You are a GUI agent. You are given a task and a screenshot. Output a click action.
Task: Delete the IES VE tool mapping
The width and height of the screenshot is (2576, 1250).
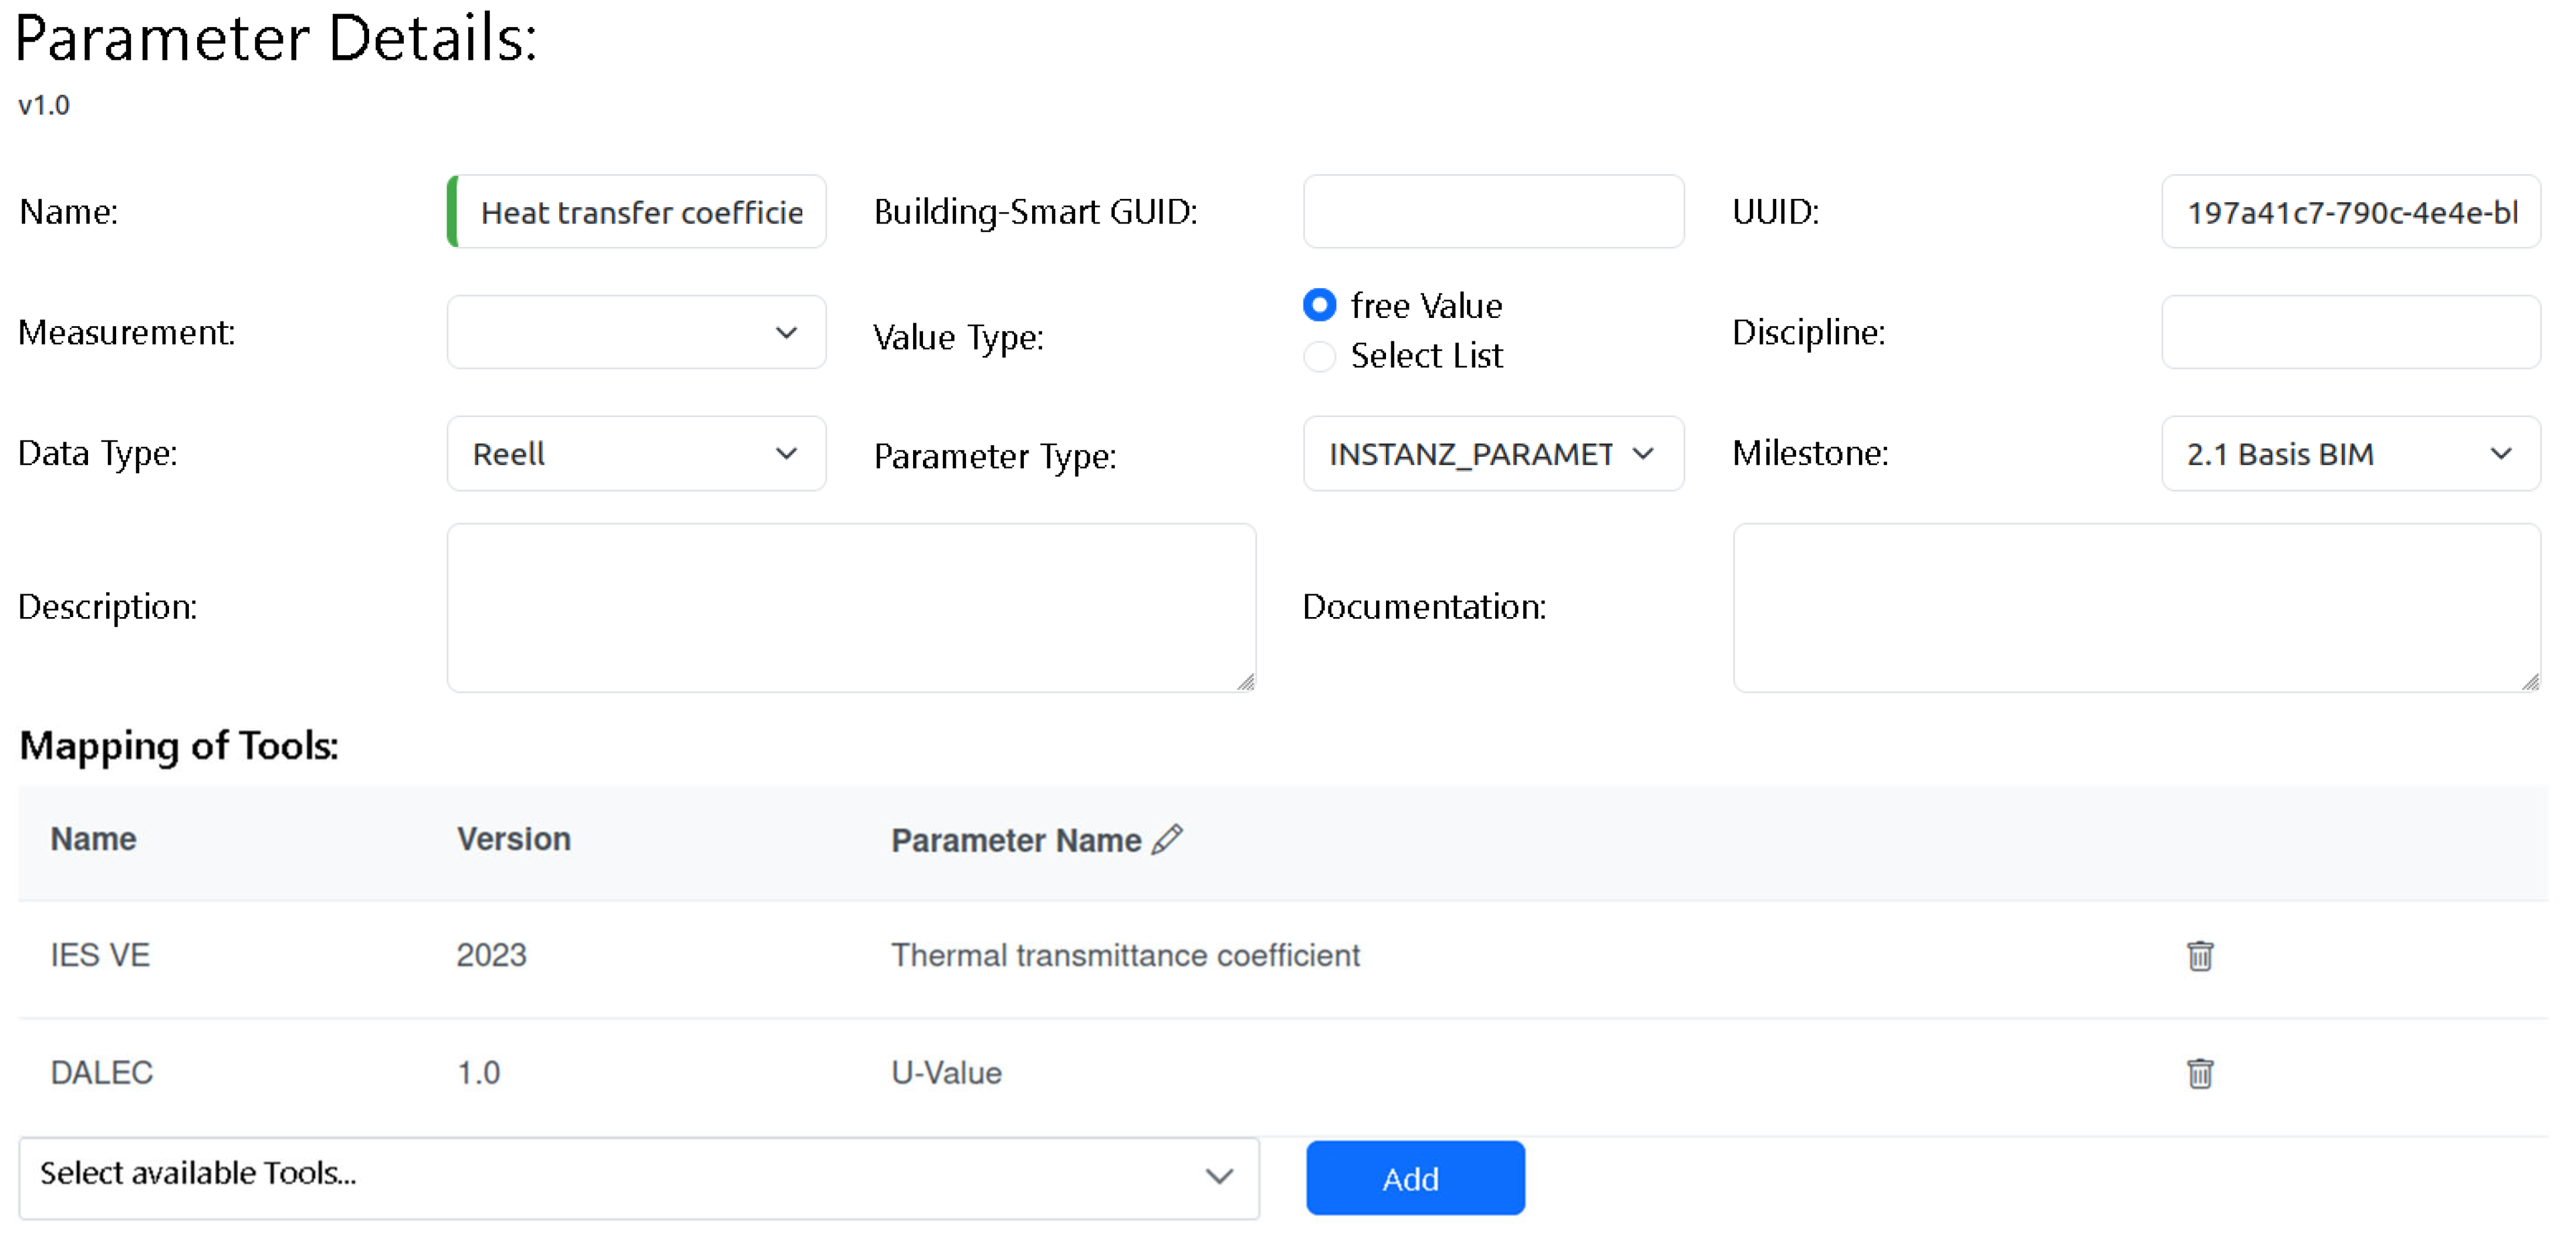[2199, 956]
